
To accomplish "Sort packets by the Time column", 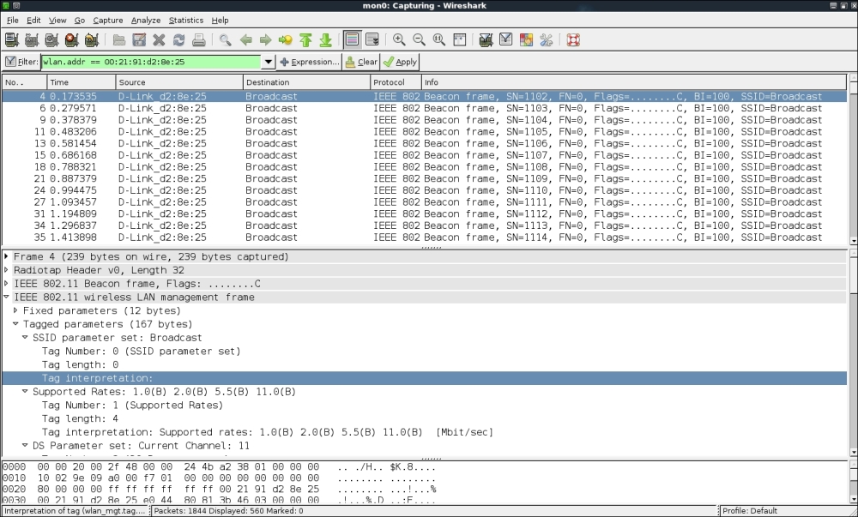I will pos(82,82).
